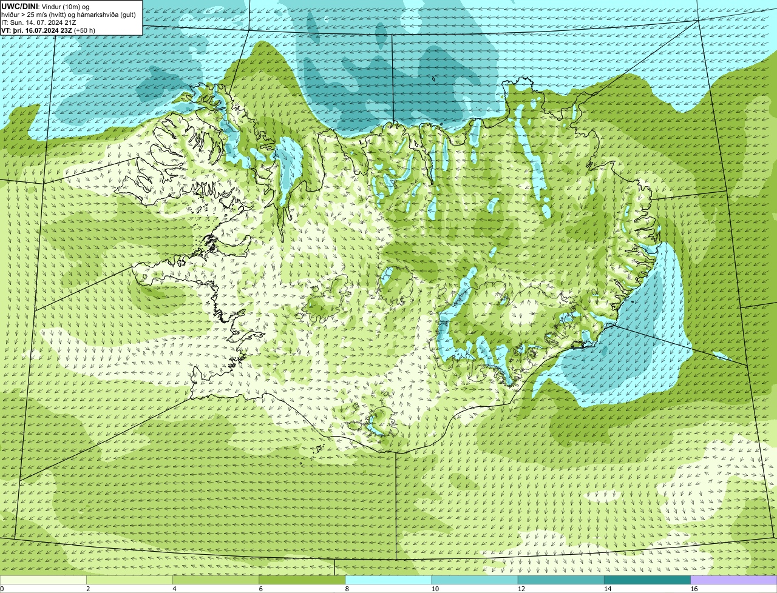Click the legend tick label "4"
Image resolution: width=777 pixels, height=593 pixels.
pos(174,589)
